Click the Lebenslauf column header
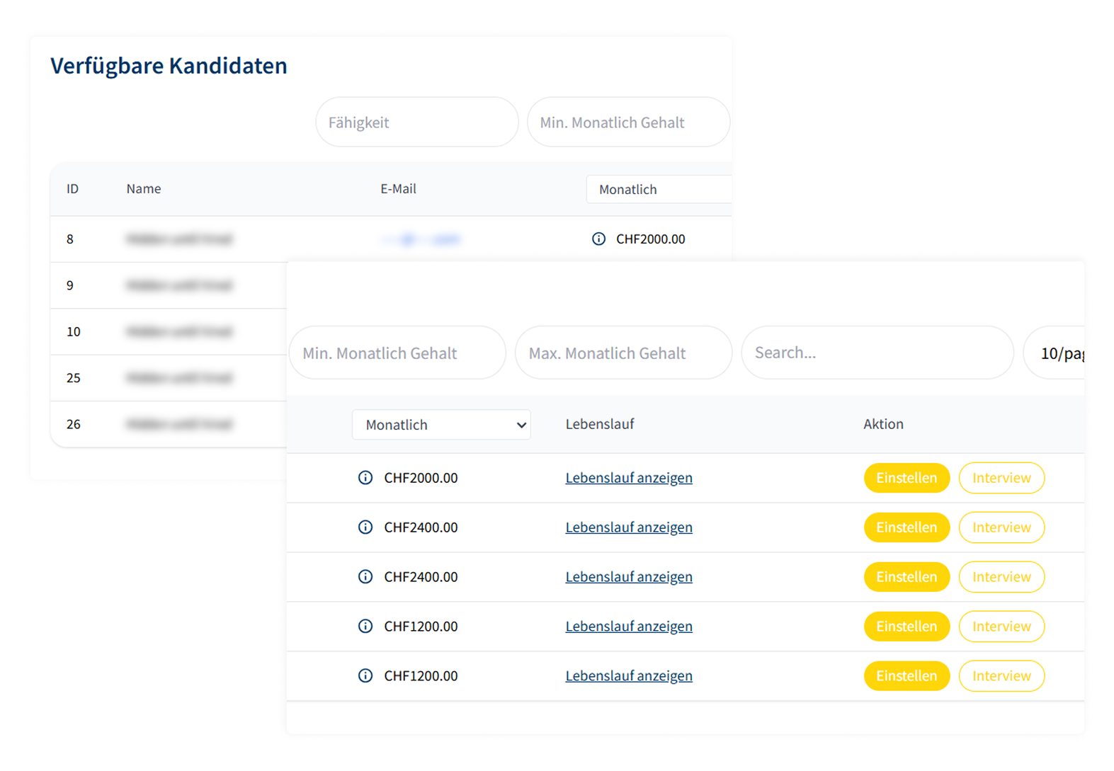The image size is (1114, 771). click(x=600, y=424)
